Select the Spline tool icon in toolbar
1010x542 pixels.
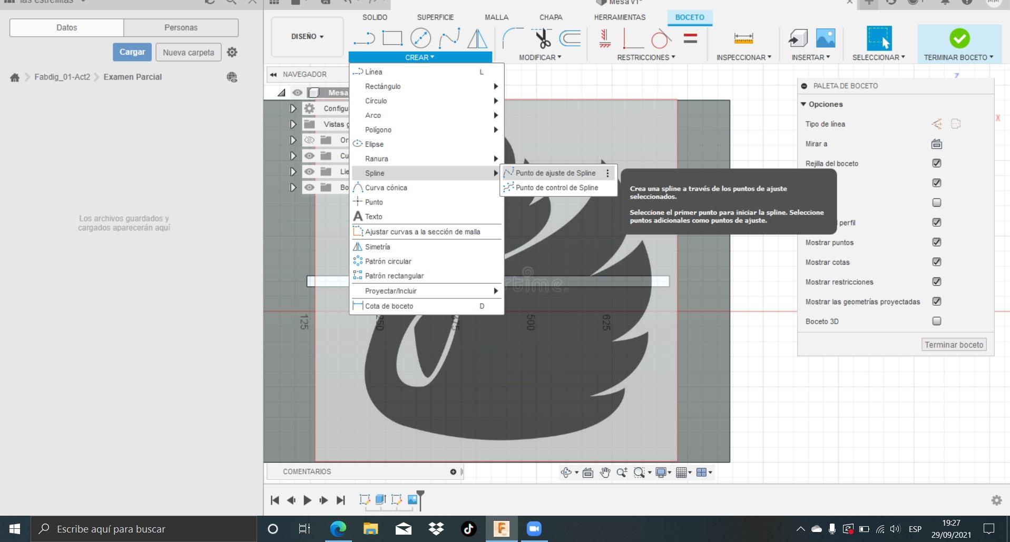449,38
